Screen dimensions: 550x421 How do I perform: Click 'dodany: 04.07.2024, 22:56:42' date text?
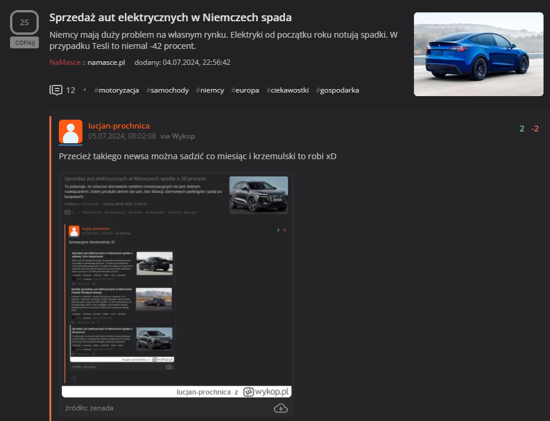tap(183, 63)
